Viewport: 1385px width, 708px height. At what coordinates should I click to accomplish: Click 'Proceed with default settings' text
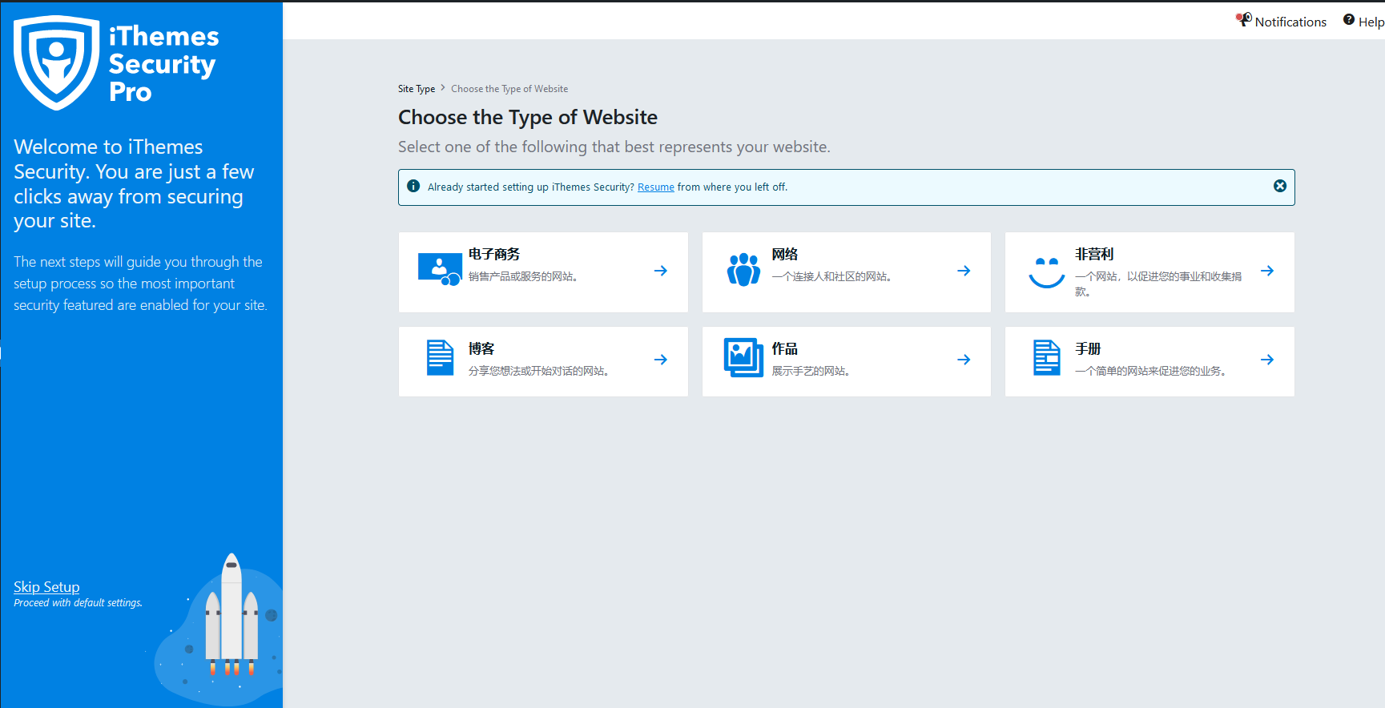[x=78, y=603]
